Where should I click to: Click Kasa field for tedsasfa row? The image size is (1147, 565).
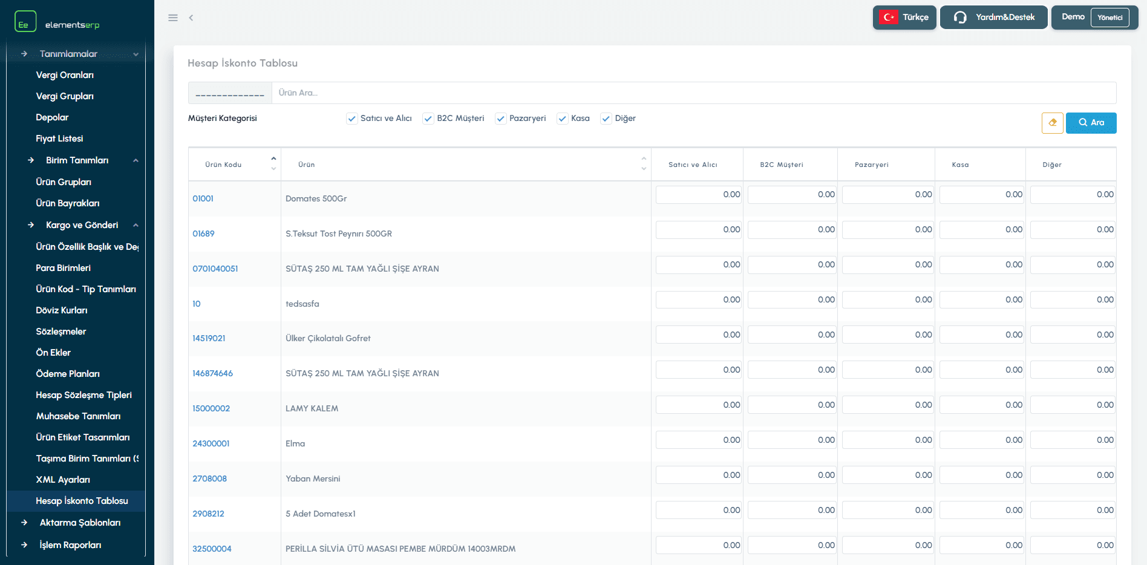[981, 300]
